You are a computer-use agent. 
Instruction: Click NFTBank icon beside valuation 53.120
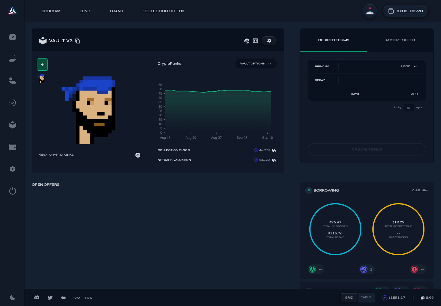point(274,160)
